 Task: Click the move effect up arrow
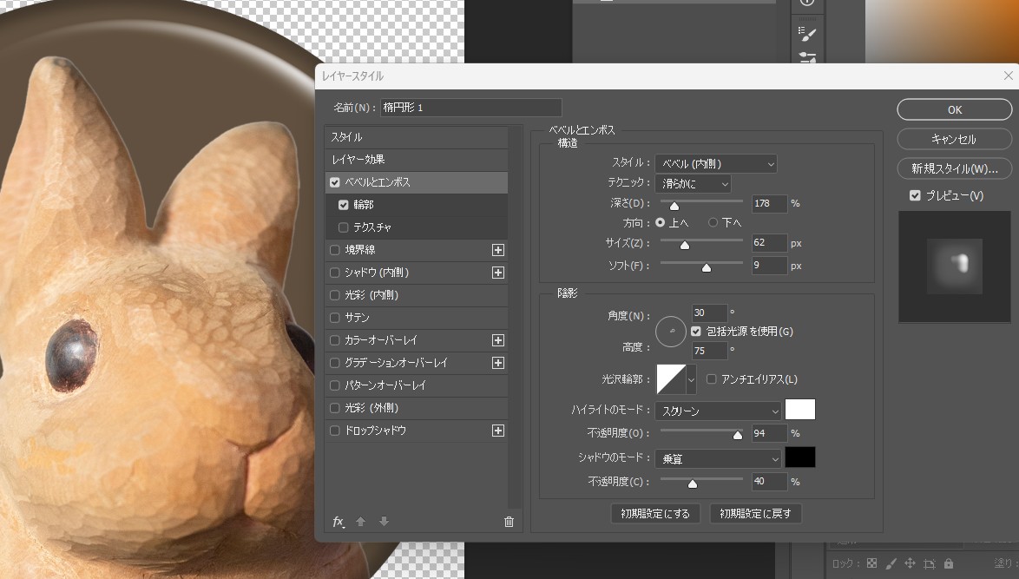coord(361,522)
